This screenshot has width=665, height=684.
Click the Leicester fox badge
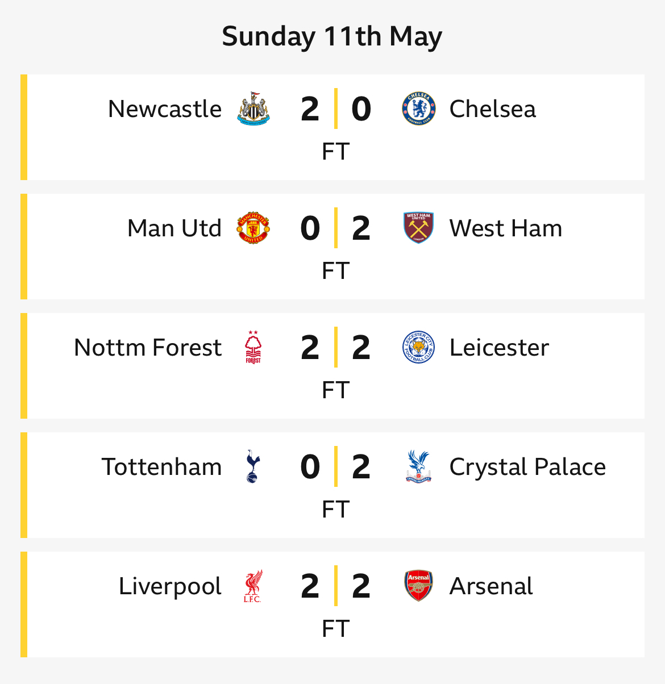[x=418, y=347]
